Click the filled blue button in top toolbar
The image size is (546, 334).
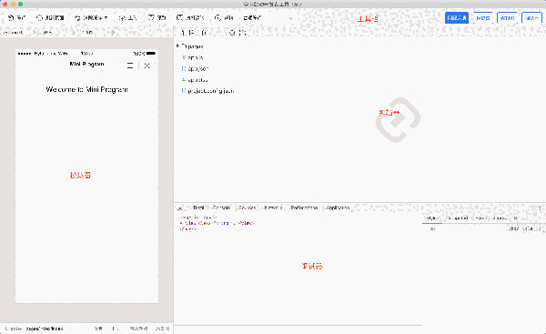[x=457, y=18]
